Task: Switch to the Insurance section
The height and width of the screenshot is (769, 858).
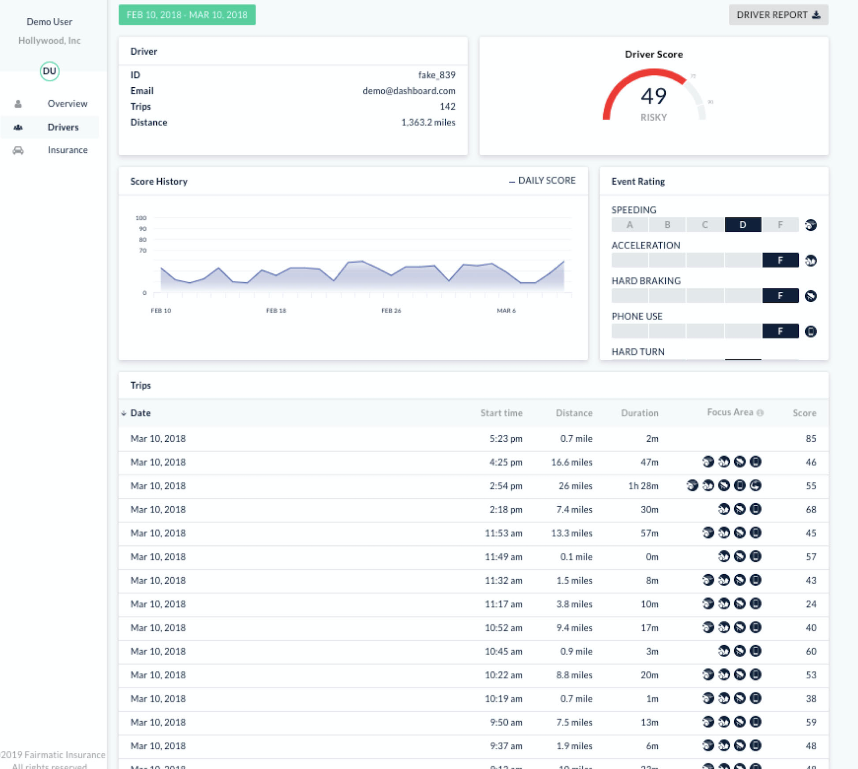Action: (x=68, y=150)
